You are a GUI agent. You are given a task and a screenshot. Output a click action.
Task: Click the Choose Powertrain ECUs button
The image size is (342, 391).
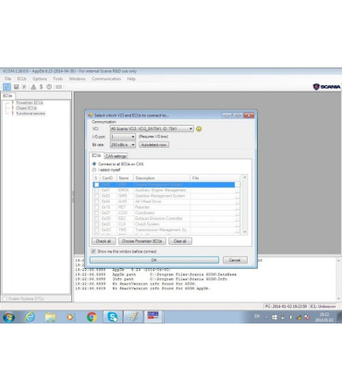coord(142,241)
